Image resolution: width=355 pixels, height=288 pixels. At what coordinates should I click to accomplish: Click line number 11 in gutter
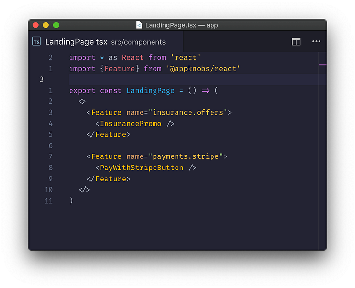48,201
